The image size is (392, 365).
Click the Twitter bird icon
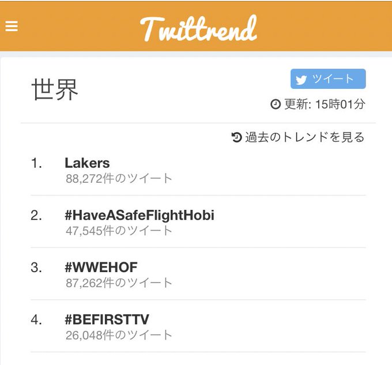301,80
